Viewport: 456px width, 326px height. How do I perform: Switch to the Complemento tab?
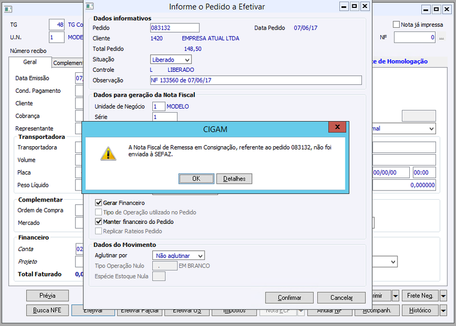(67, 63)
